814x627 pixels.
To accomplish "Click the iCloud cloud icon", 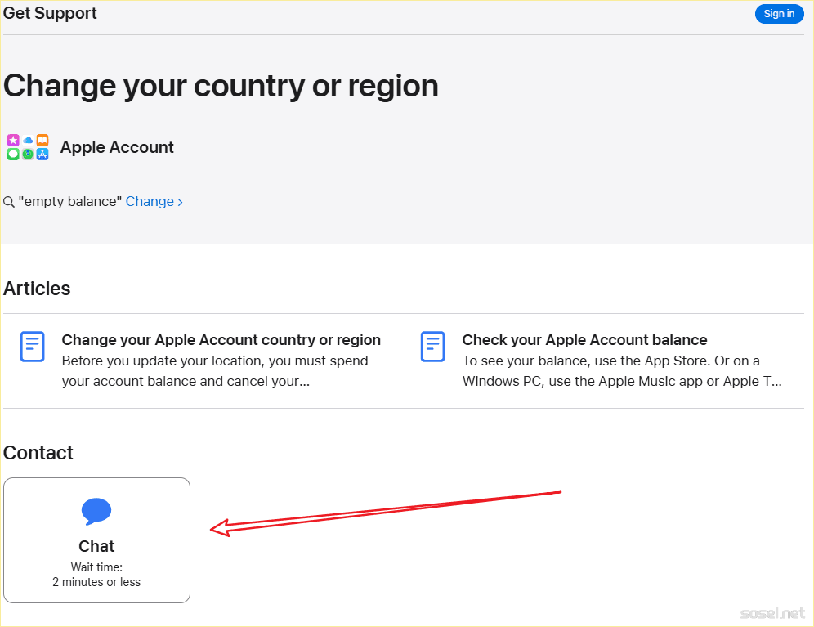I will coord(28,141).
